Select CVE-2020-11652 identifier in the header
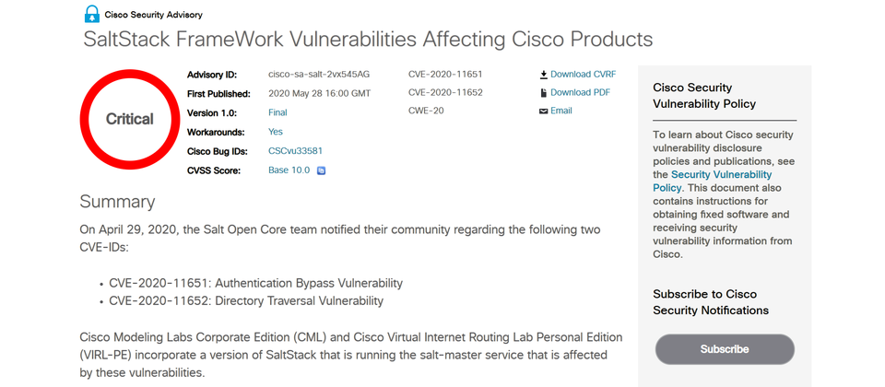 pyautogui.click(x=445, y=92)
